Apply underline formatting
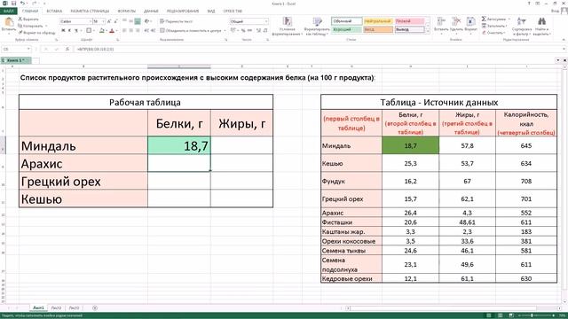The width and height of the screenshot is (568, 319). pyautogui.click(x=75, y=31)
